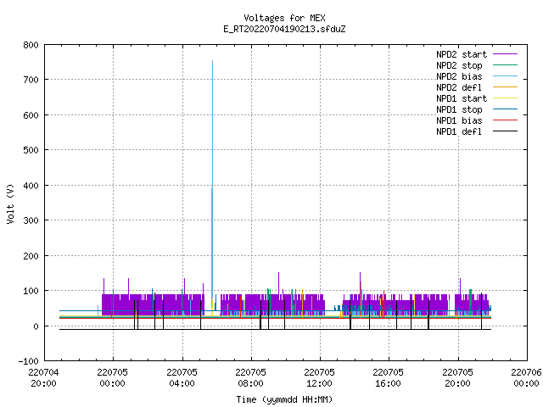Click the '220704 20:00' x-axis tick label
The width and height of the screenshot is (543, 407).
coord(43,378)
